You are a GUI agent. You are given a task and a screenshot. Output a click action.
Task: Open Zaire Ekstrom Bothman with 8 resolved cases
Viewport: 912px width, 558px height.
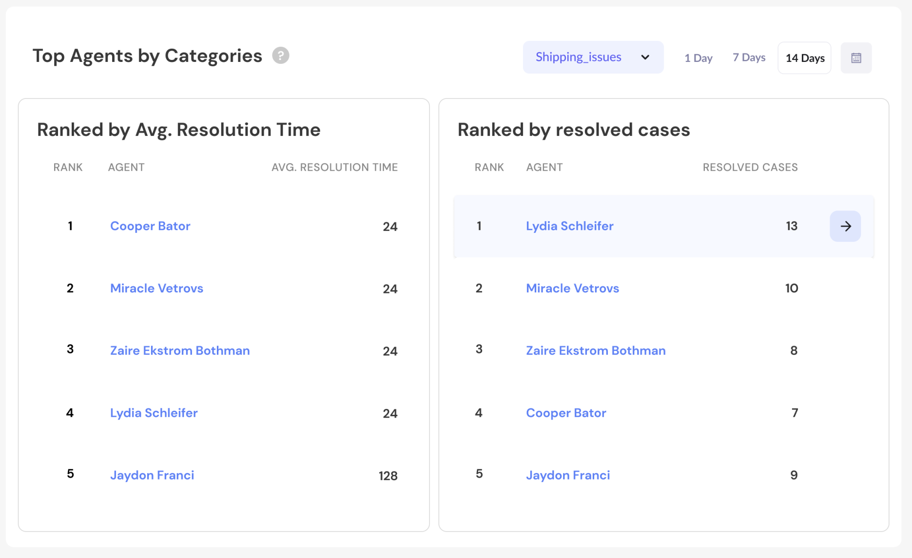coord(596,351)
